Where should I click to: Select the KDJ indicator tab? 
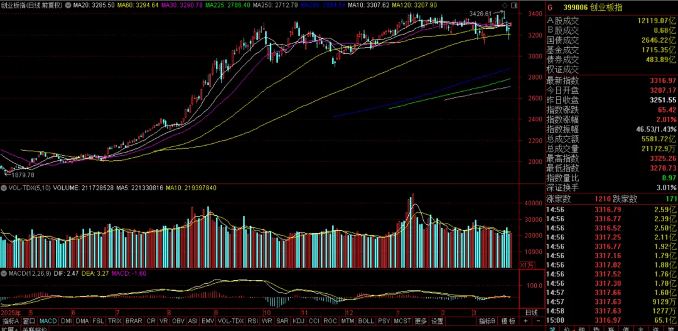click(x=298, y=321)
